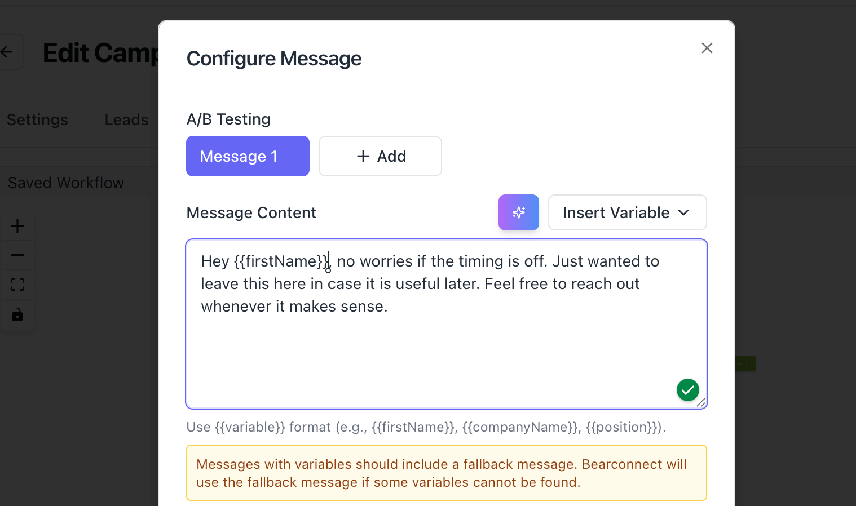Click the fallback message warning banner
The width and height of the screenshot is (856, 506).
pos(446,473)
